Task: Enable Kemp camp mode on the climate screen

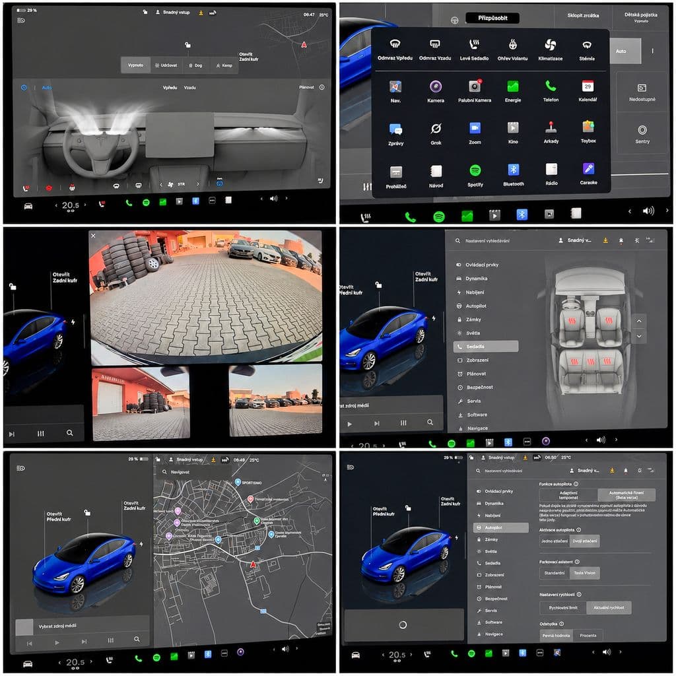Action: point(224,65)
